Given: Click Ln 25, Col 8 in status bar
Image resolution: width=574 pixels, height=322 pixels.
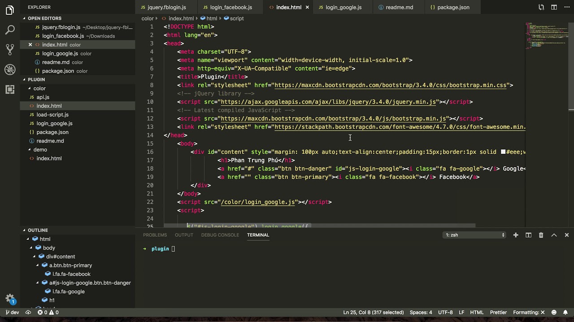Looking at the screenshot, I should (x=373, y=312).
